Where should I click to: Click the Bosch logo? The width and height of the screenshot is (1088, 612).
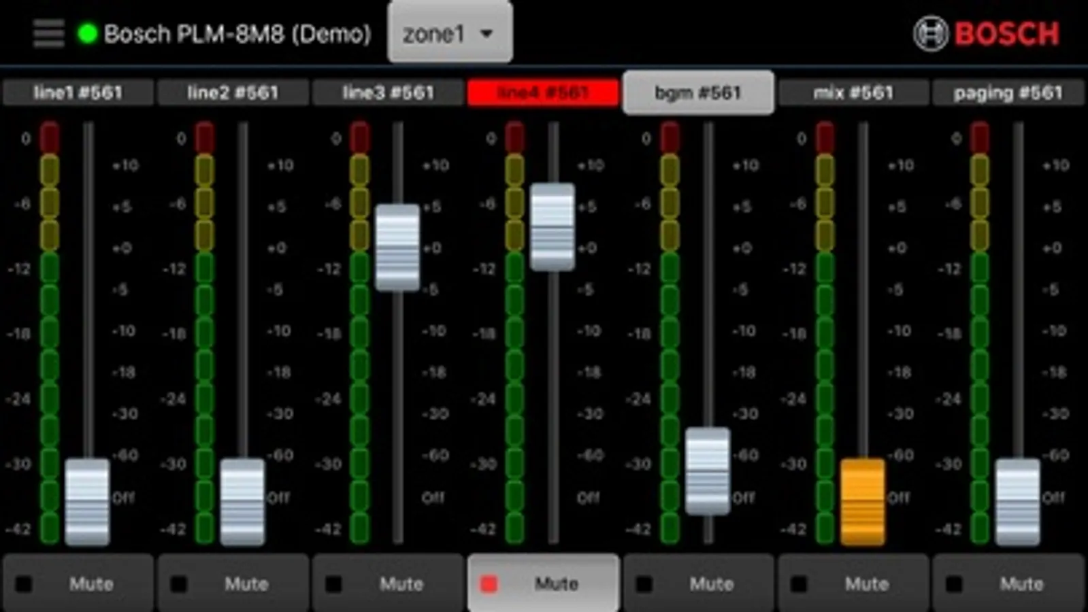987,33
